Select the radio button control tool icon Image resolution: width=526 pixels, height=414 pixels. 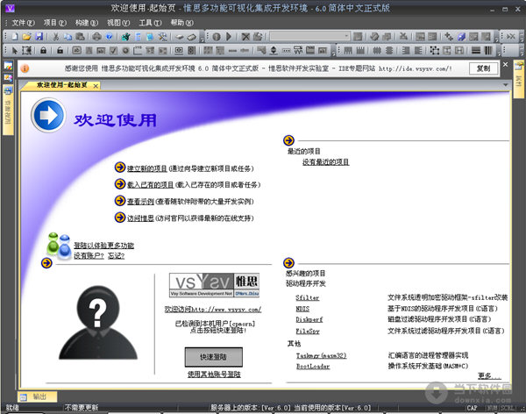click(x=125, y=50)
